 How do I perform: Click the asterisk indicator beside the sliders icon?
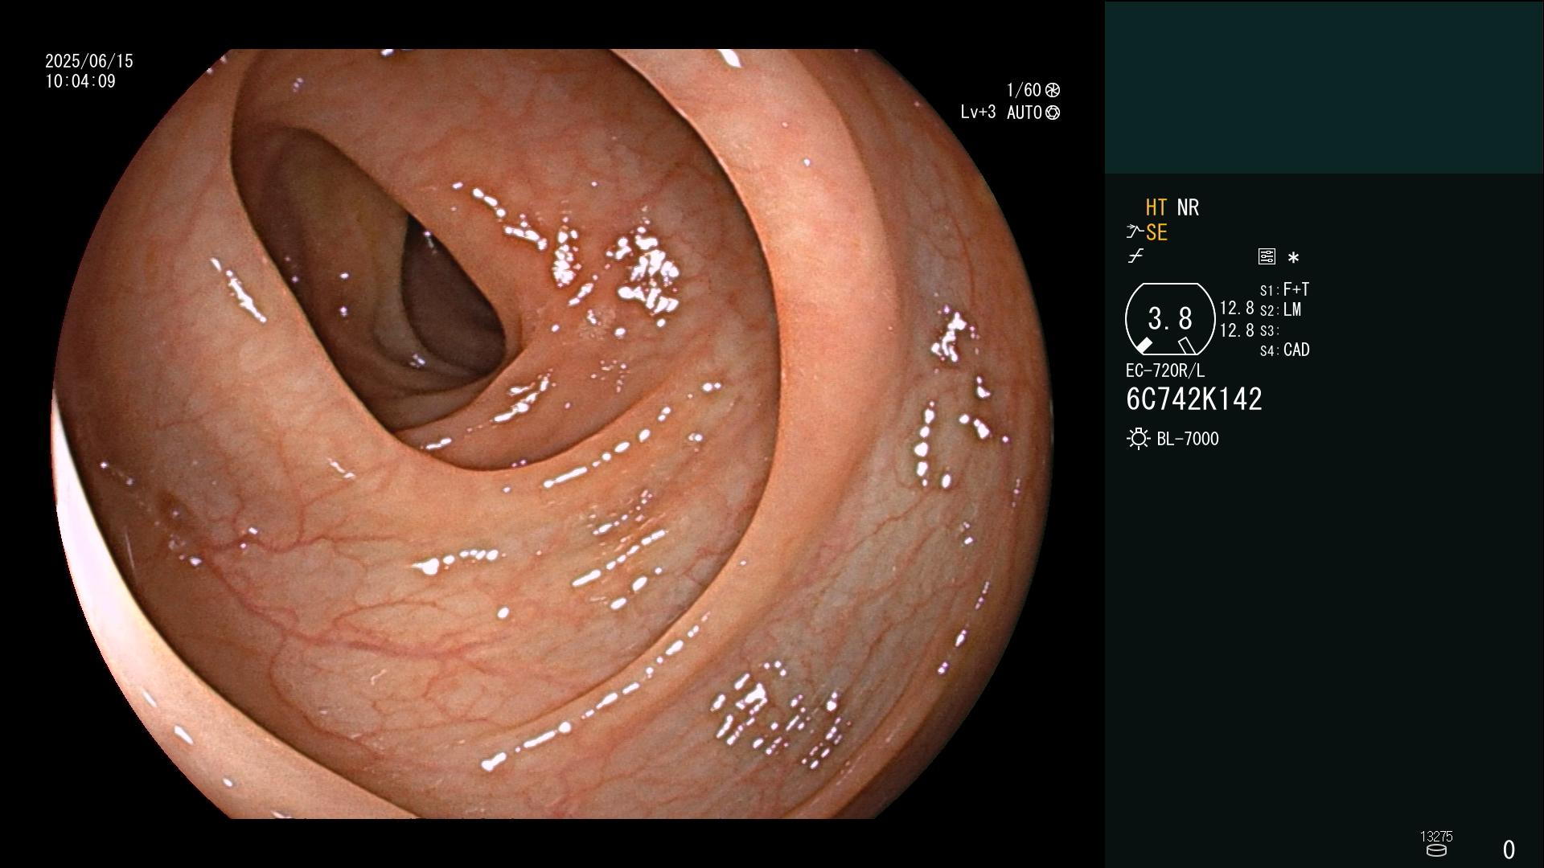click(x=1293, y=257)
